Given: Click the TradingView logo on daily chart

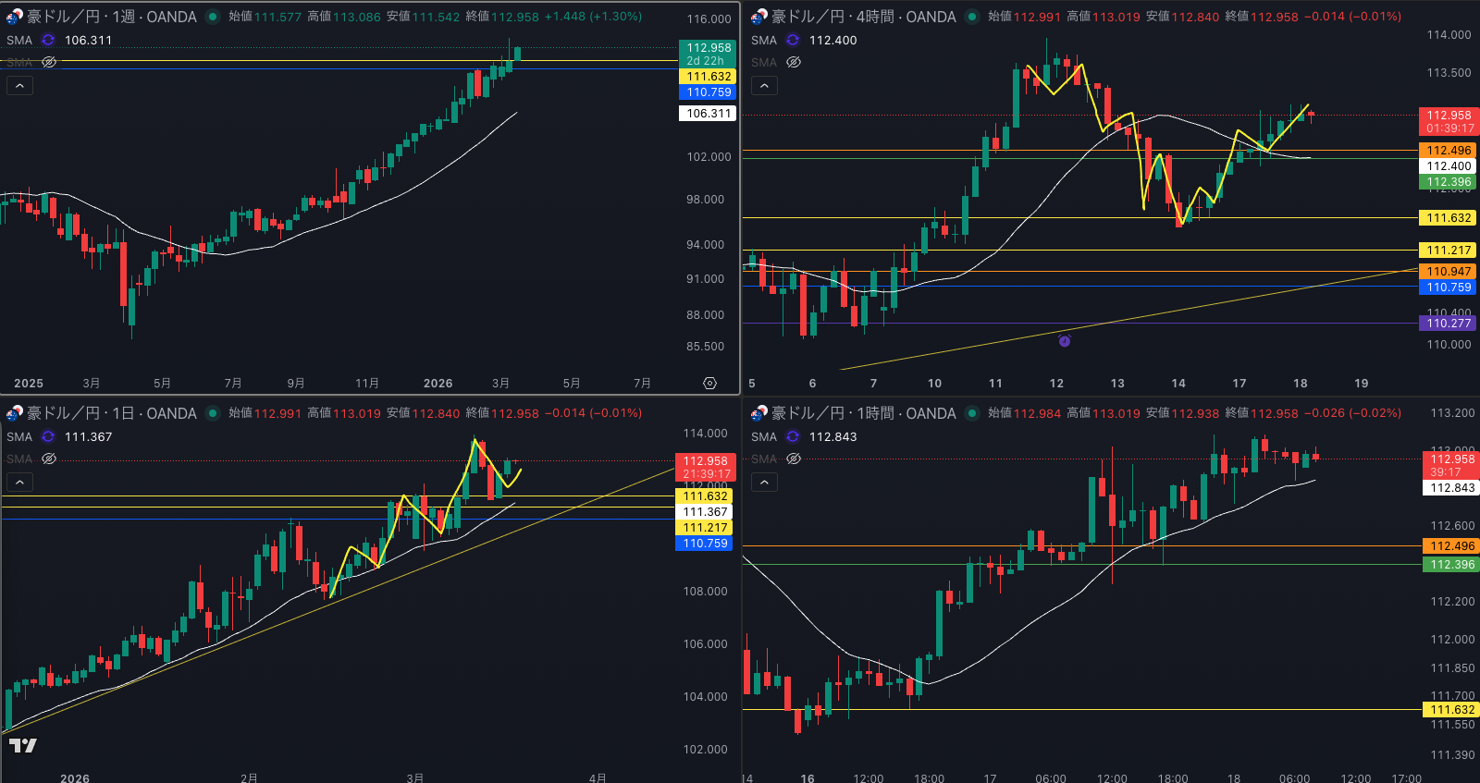Looking at the screenshot, I should coord(23,745).
